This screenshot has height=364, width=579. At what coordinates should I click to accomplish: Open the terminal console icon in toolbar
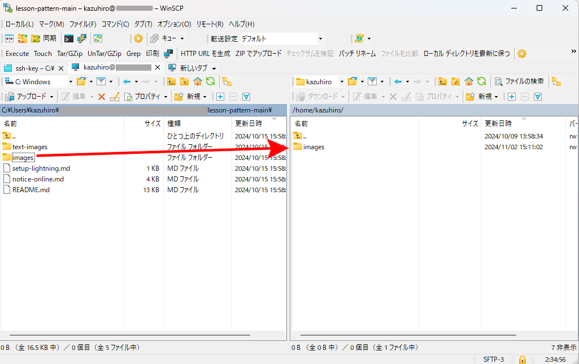(x=69, y=38)
